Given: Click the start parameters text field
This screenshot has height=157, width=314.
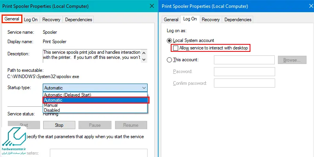Looking at the screenshot, I should (x=99, y=153).
